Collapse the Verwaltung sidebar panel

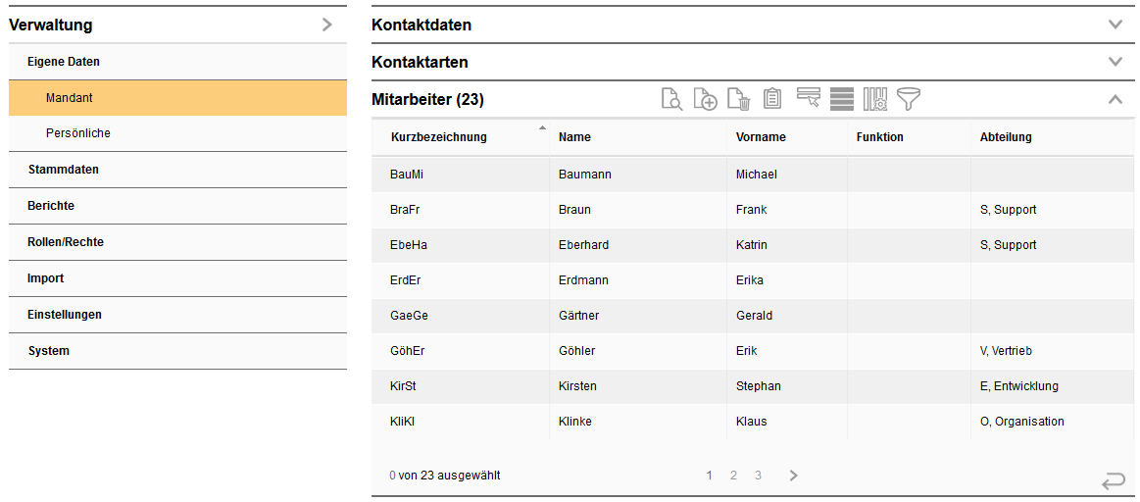tap(327, 25)
